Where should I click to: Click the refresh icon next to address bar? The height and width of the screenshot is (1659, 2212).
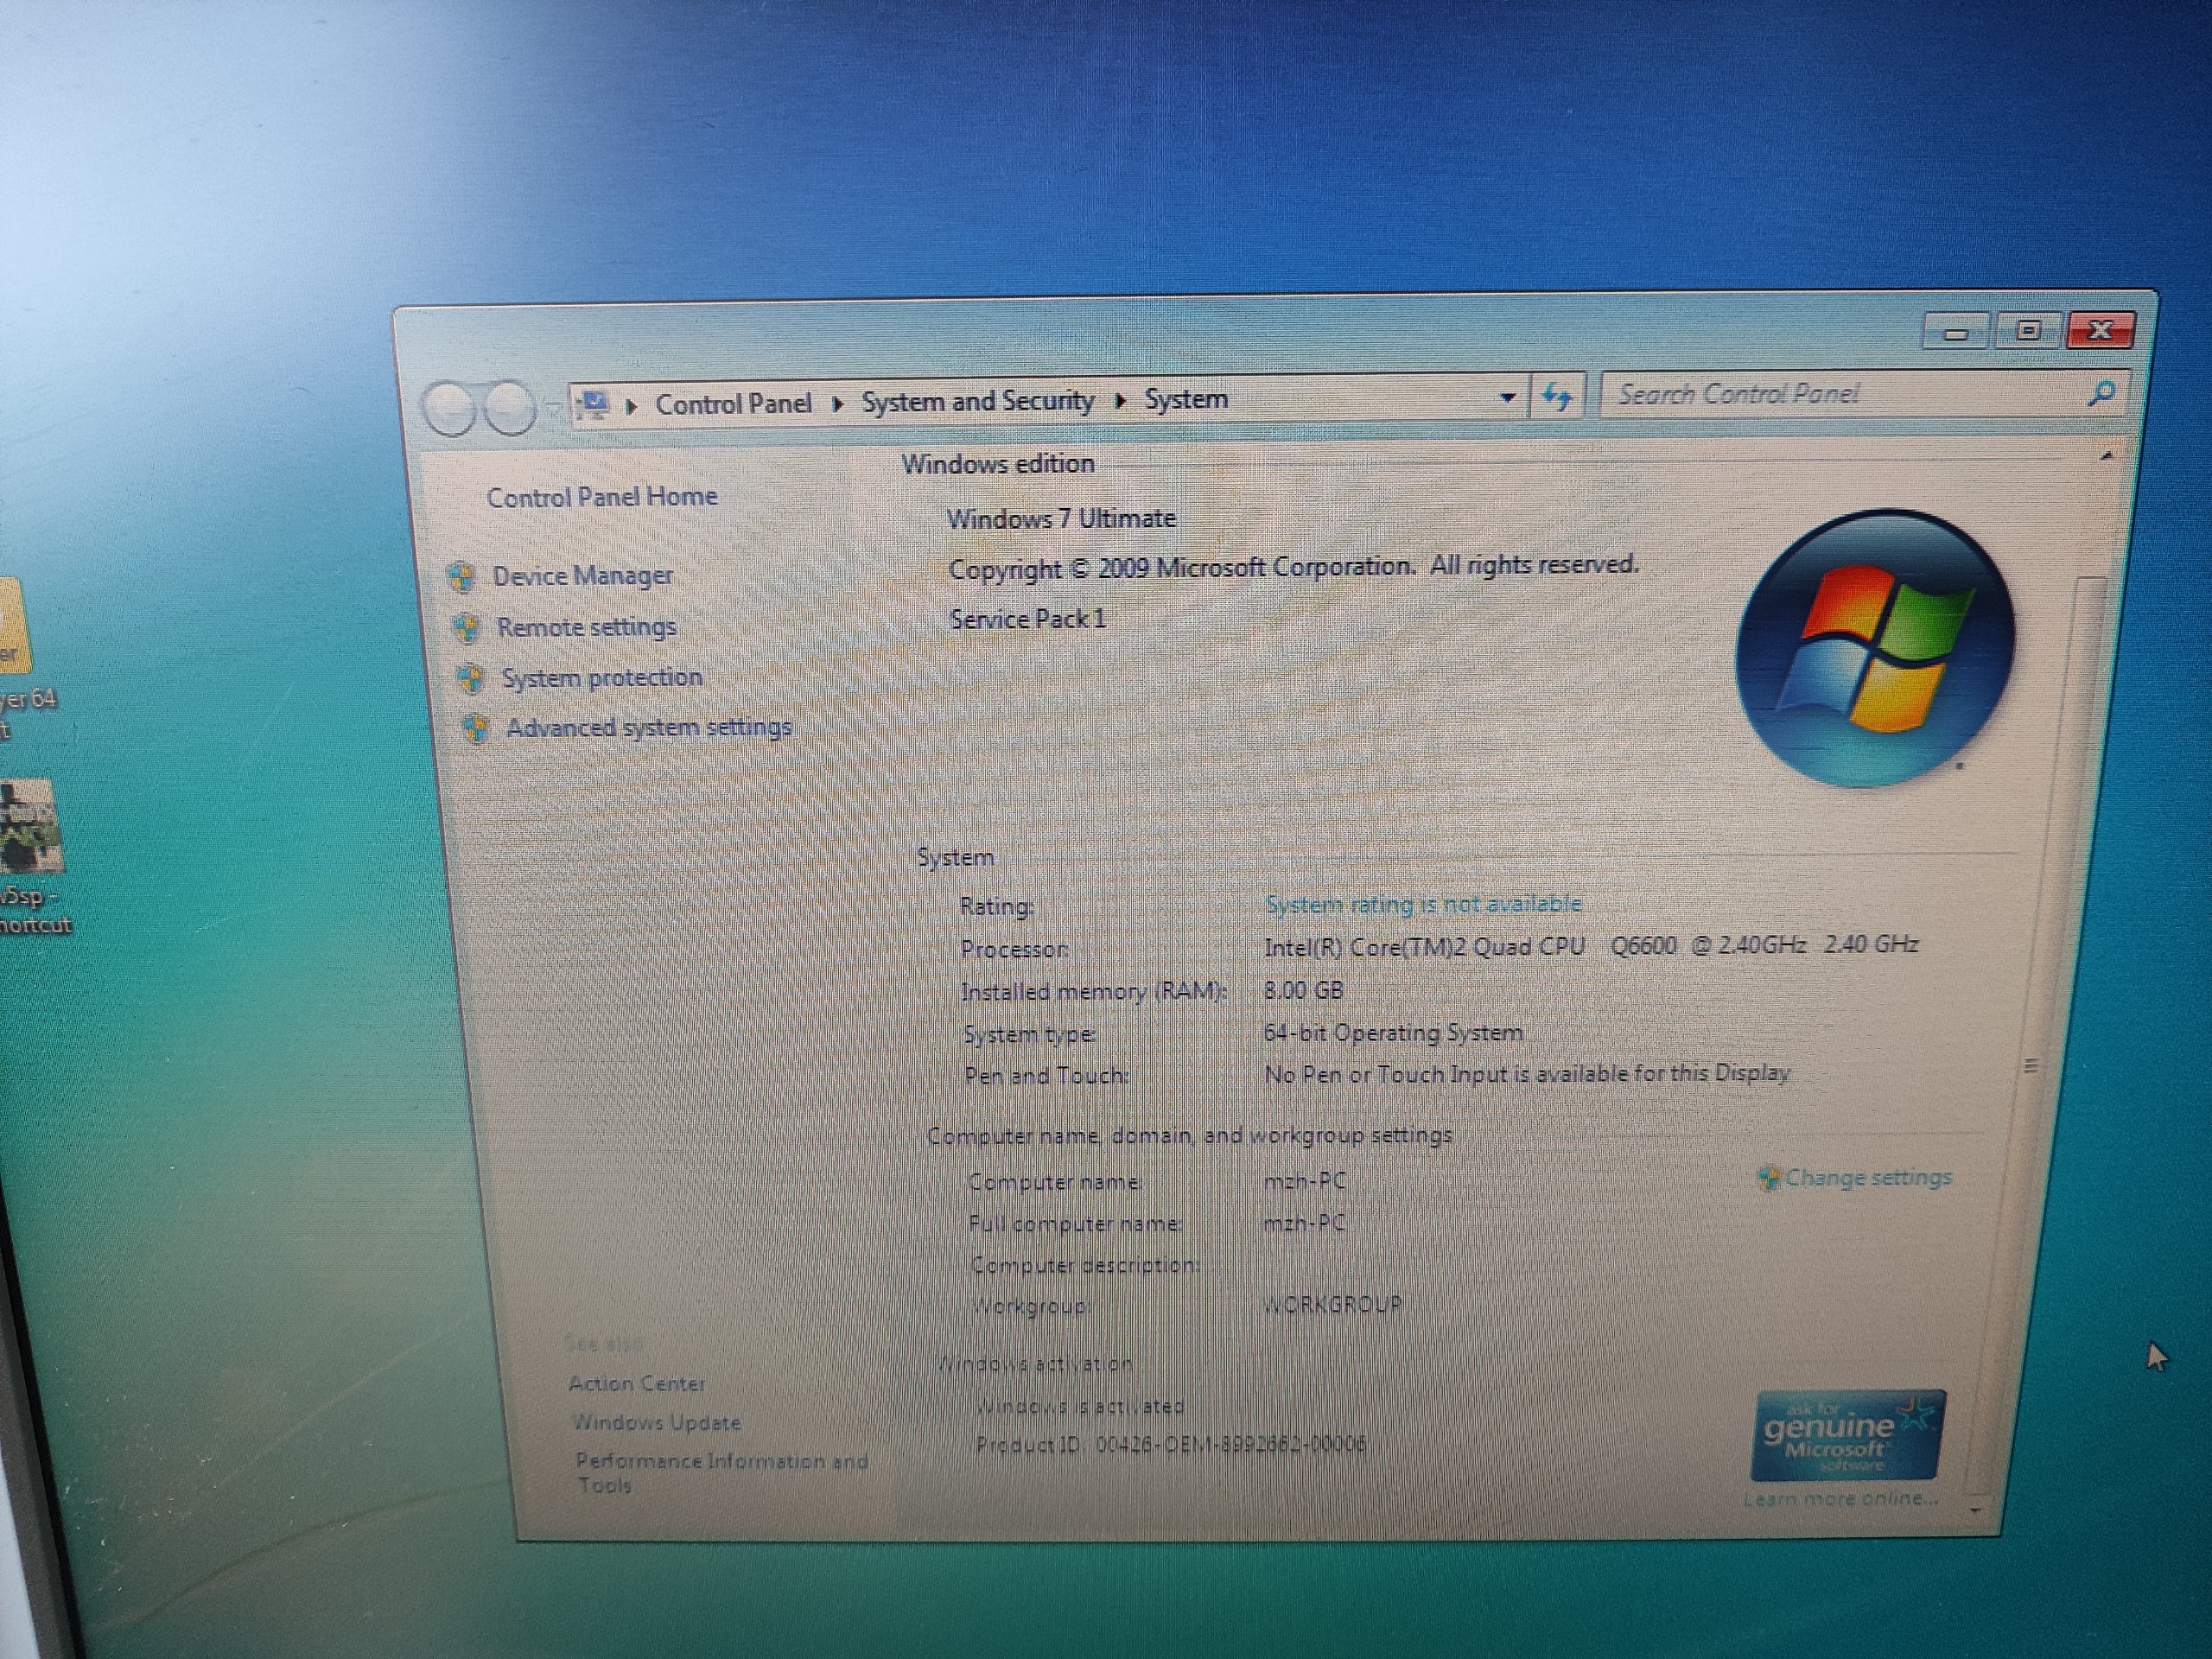1556,397
